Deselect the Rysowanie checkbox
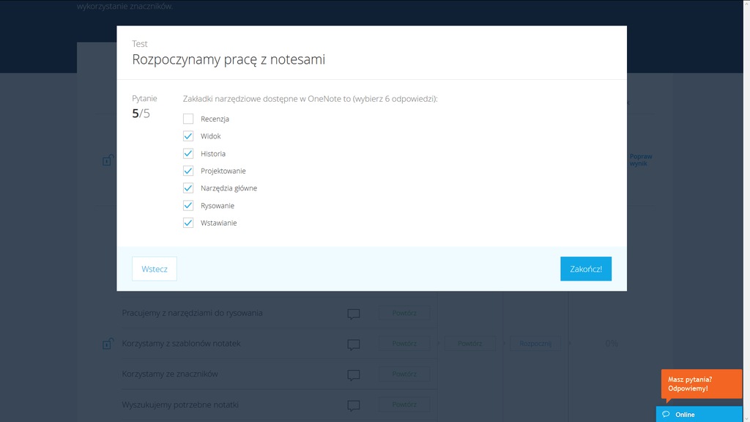750x422 pixels. pos(188,206)
